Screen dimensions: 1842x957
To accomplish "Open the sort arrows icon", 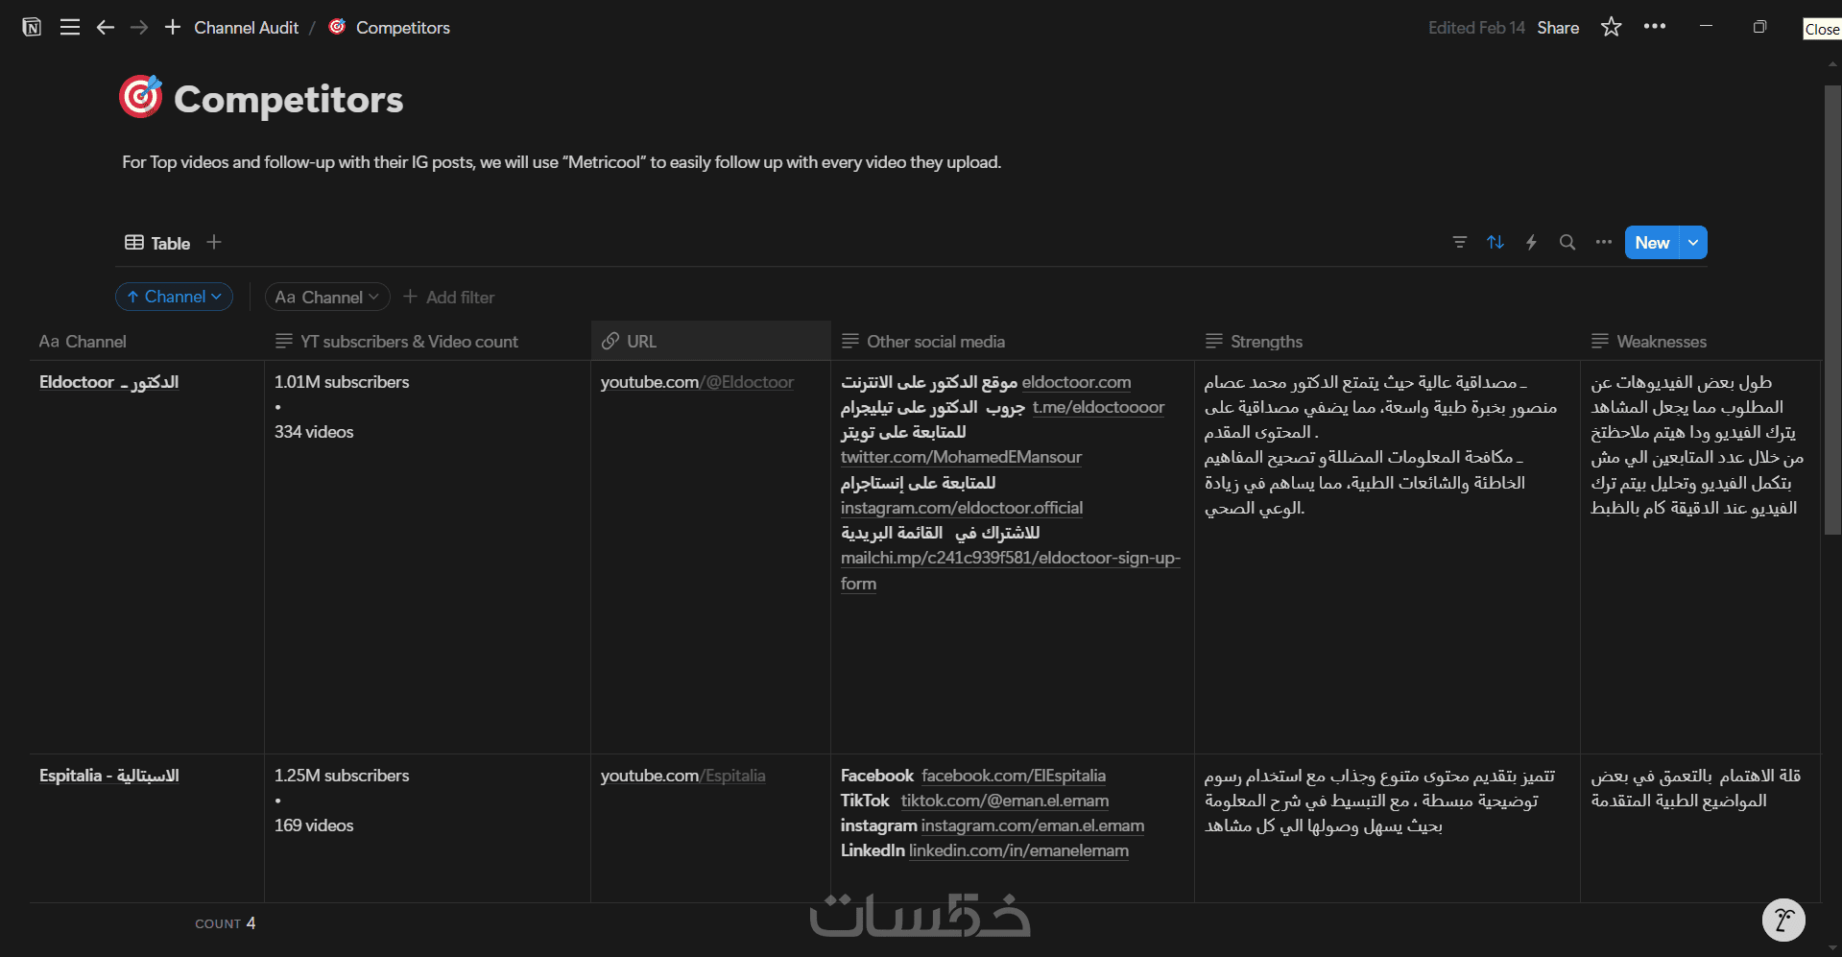I will 1495,242.
